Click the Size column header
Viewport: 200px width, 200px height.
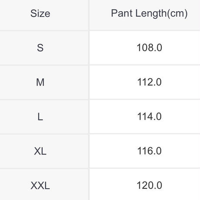pyautogui.click(x=44, y=15)
